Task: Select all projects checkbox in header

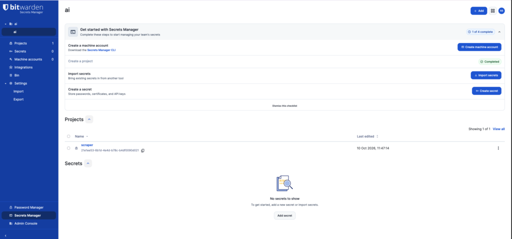Action: [68, 136]
